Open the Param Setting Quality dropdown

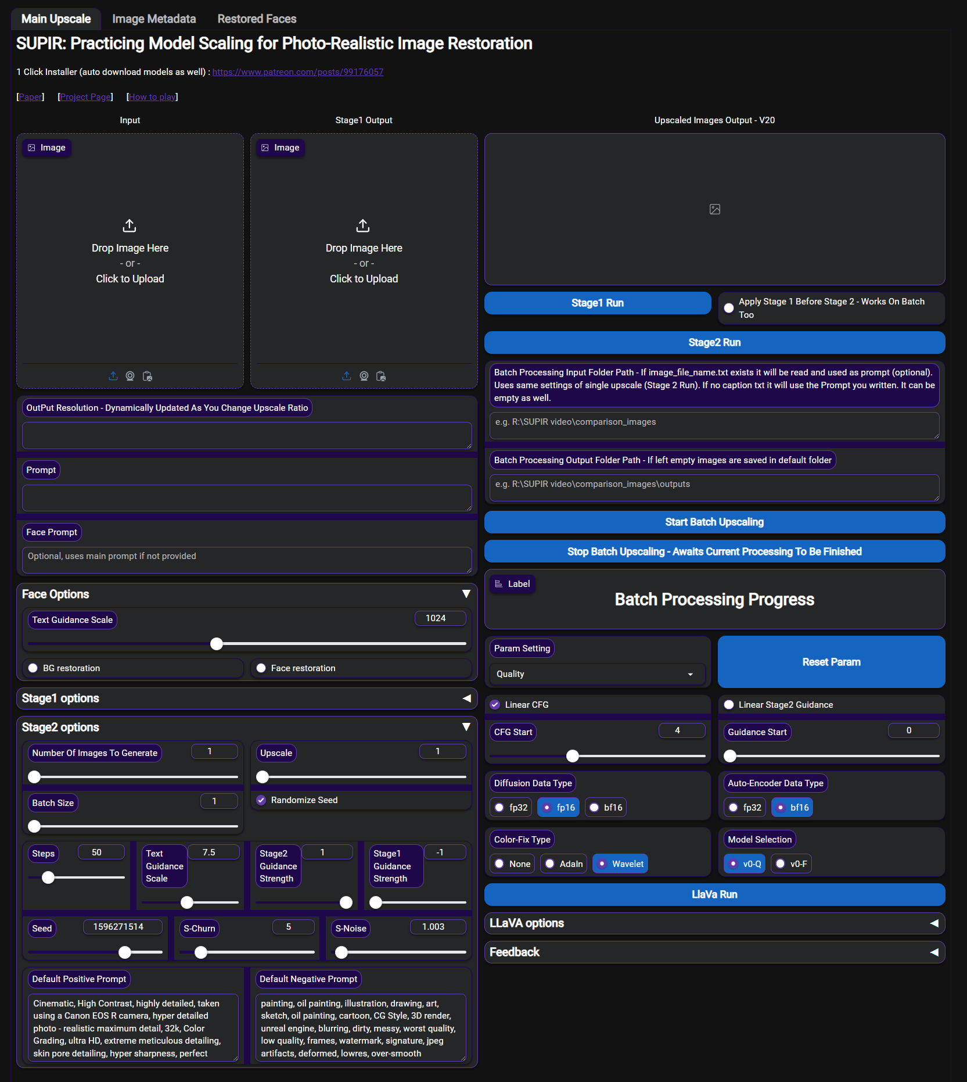(597, 674)
